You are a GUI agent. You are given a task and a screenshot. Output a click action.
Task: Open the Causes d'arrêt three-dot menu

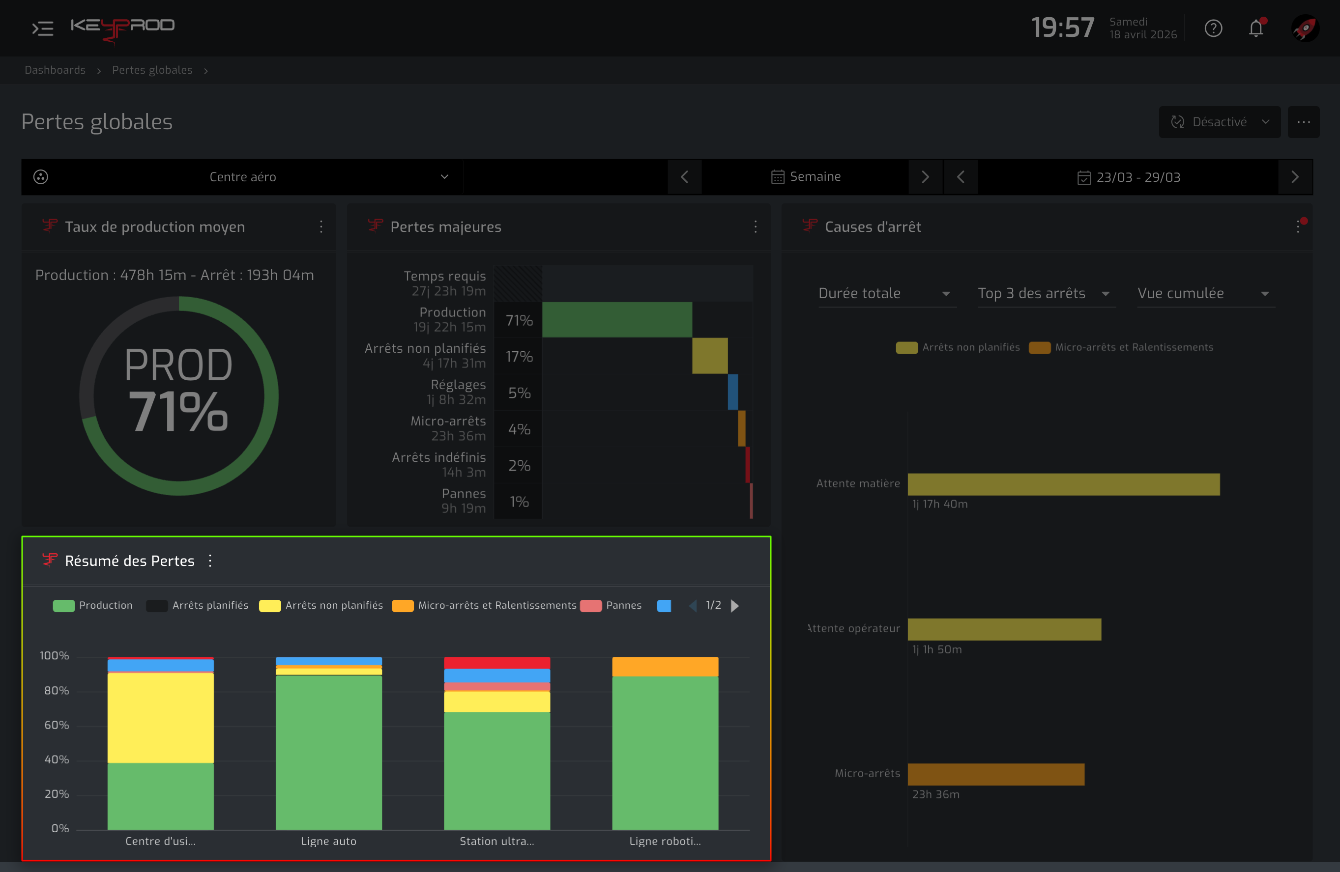point(1299,227)
